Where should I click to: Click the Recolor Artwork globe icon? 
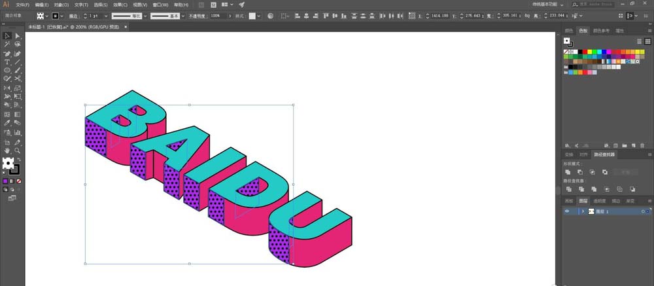coord(270,16)
